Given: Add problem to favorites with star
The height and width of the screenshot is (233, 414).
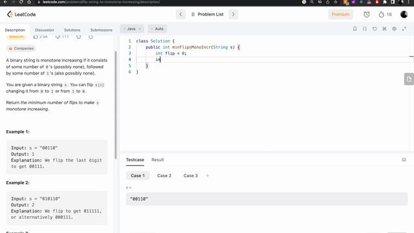Looking at the screenshot, I should point(78,37).
